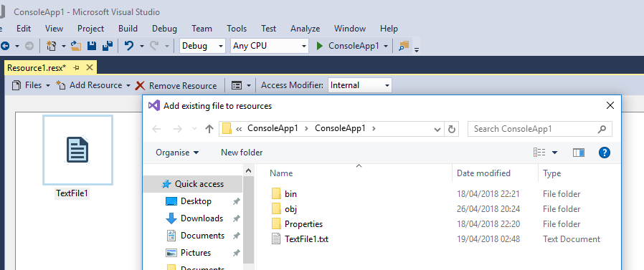Screen dimensions: 644x270
Task: Click the Open File folder icon
Action: coord(75,46)
